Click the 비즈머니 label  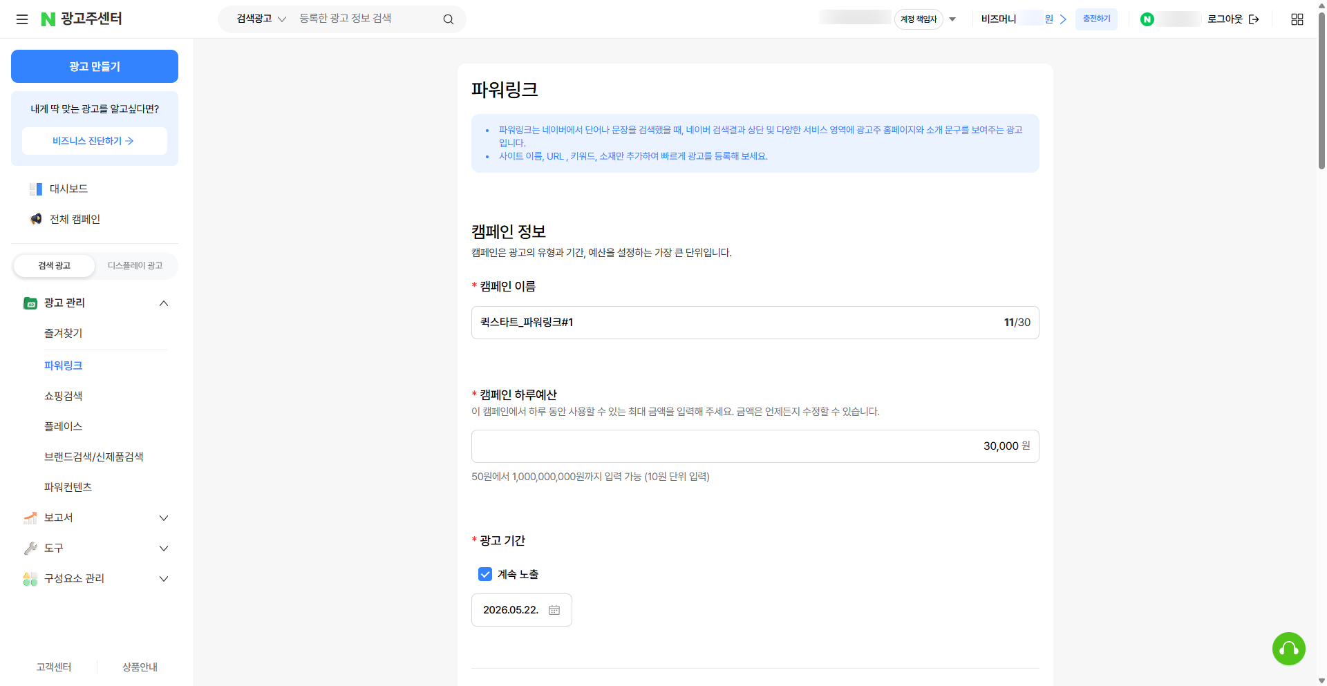(998, 19)
